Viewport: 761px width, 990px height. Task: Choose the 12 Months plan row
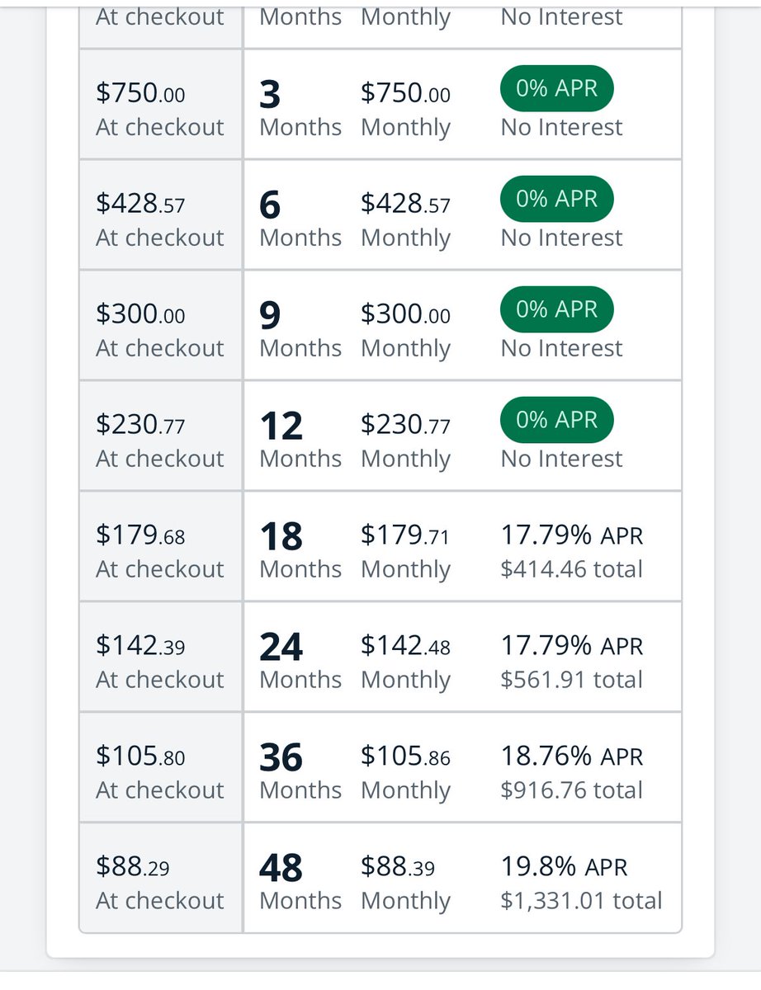(380, 436)
